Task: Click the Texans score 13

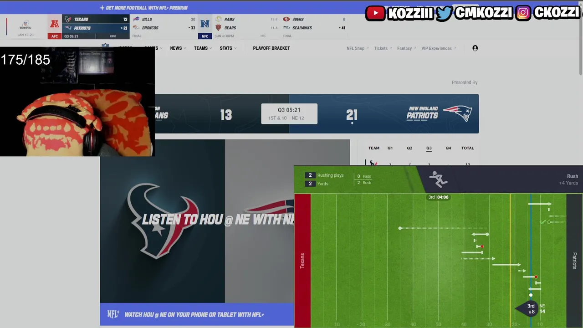Action: [226, 115]
